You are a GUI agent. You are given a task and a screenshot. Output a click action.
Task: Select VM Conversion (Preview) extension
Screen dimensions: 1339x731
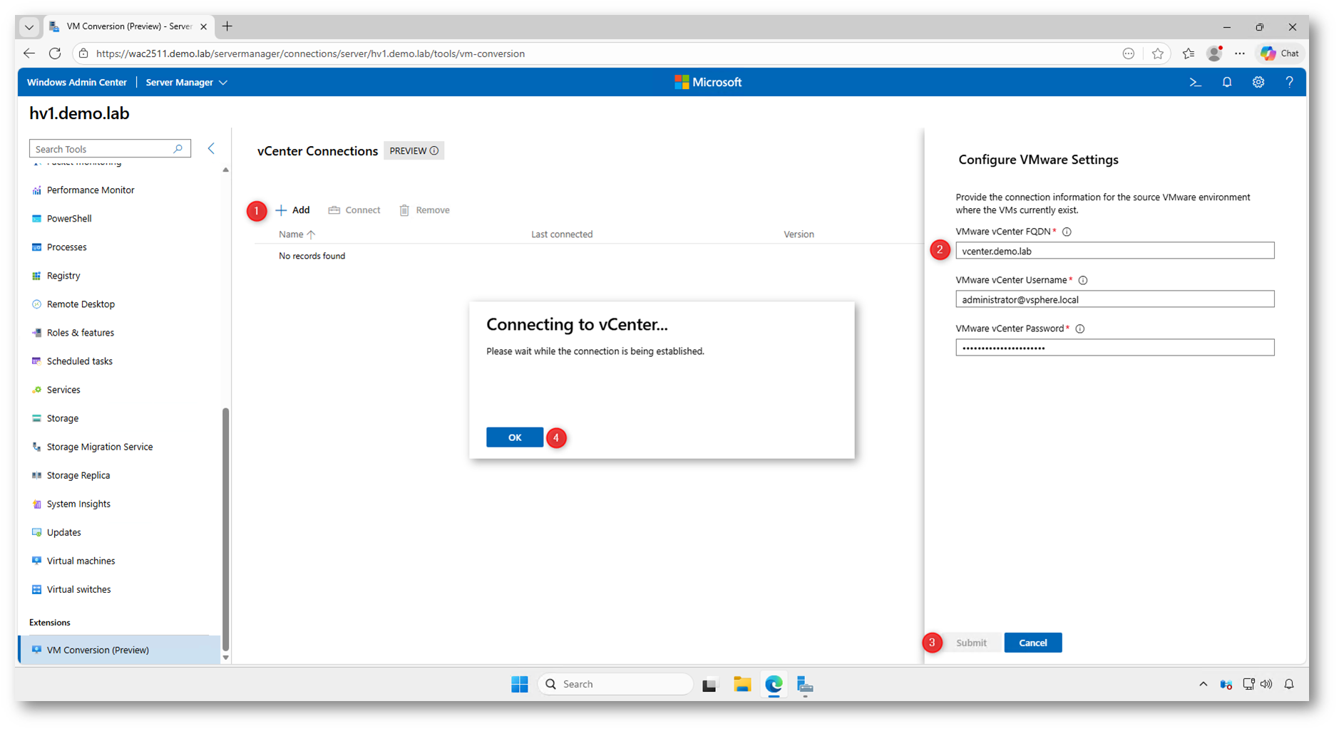[98, 650]
